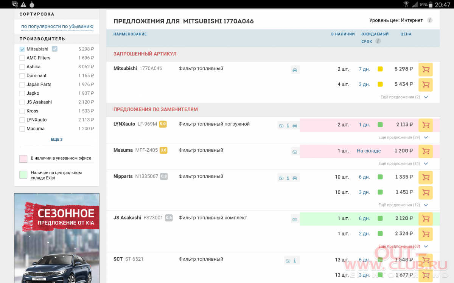Check the LYNXauto manufacturer filter
454x283 pixels.
pos(22,120)
